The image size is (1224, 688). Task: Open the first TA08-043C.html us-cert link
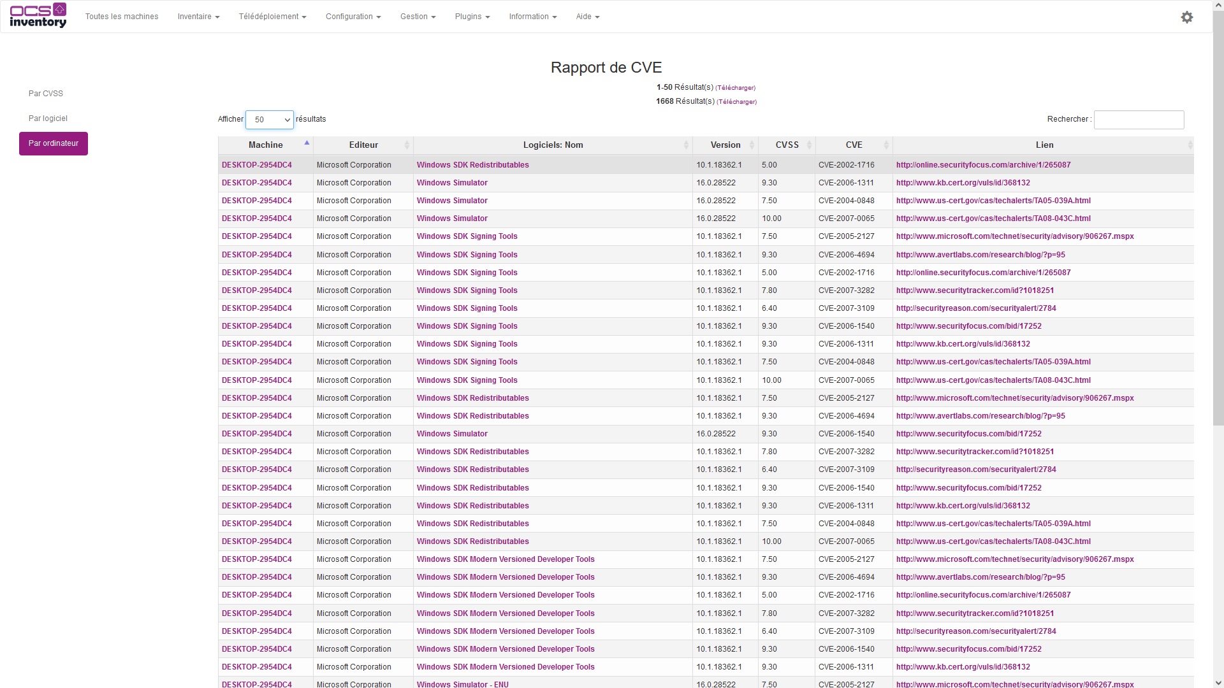point(993,219)
